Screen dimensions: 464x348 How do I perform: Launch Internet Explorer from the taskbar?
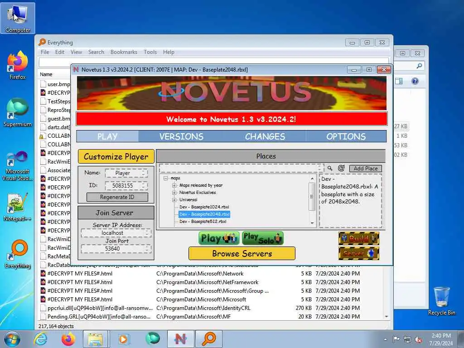click(40, 339)
